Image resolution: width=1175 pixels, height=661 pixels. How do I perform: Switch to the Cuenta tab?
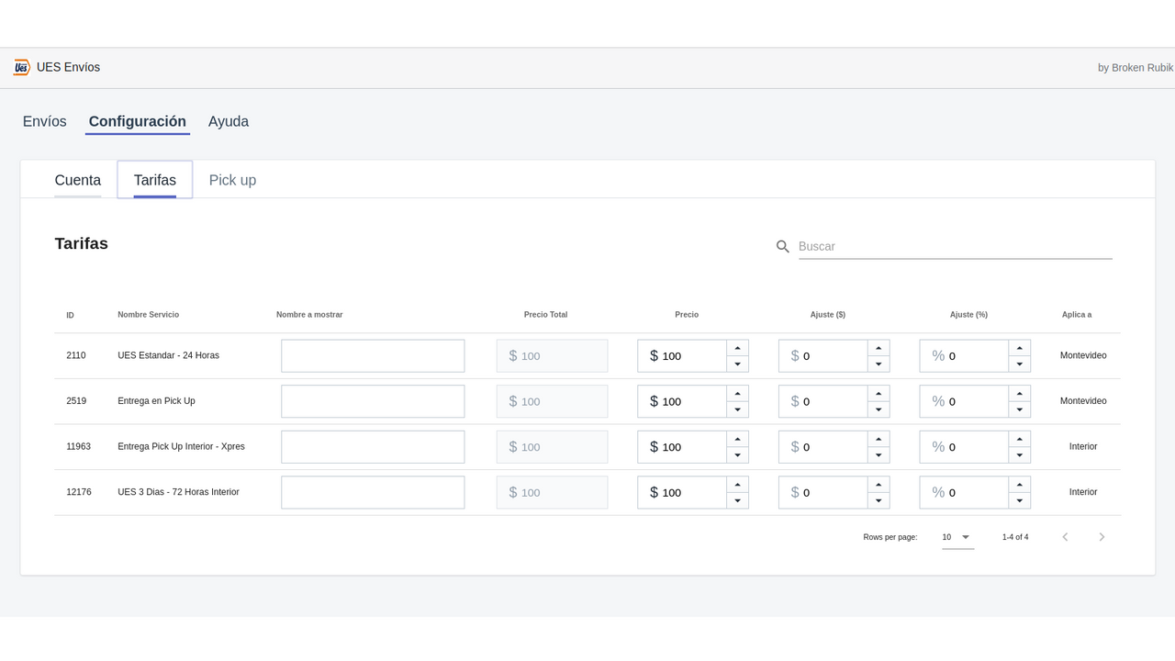[x=77, y=180]
